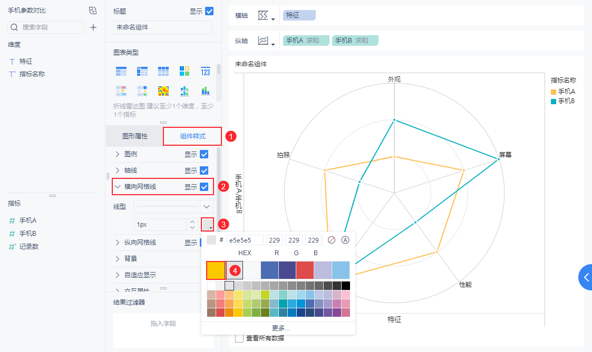Uncheck the 标题 显示 checkbox

click(x=209, y=11)
